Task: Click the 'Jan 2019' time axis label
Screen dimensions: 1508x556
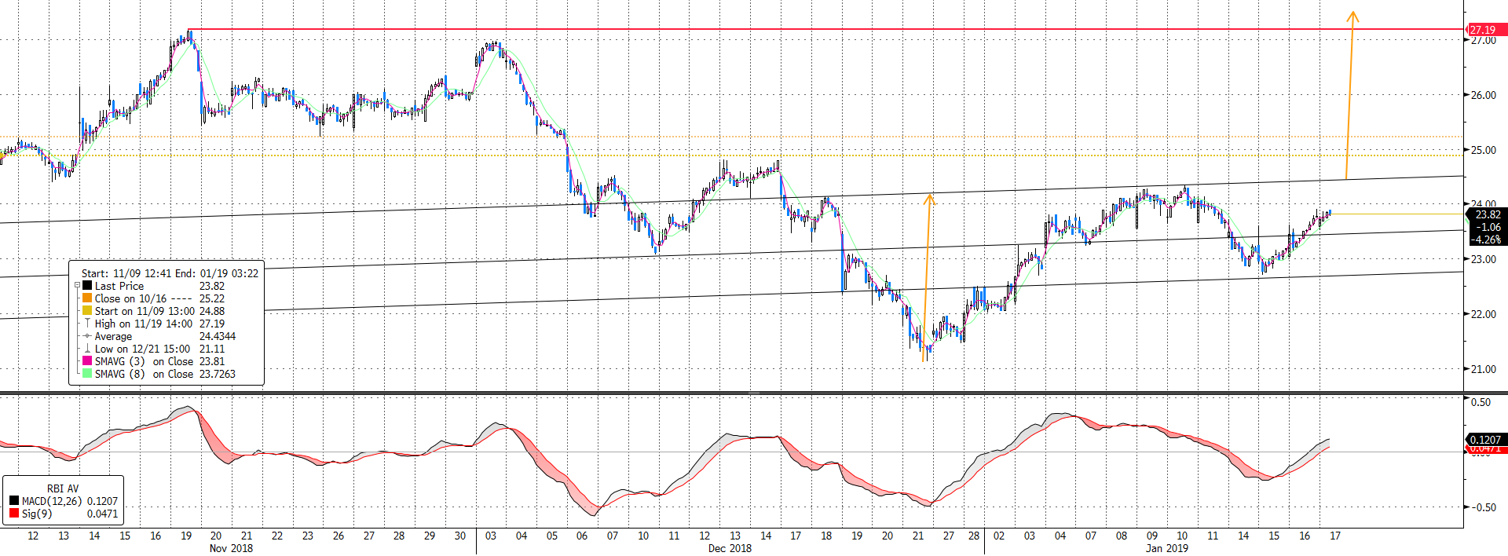Action: point(1167,548)
